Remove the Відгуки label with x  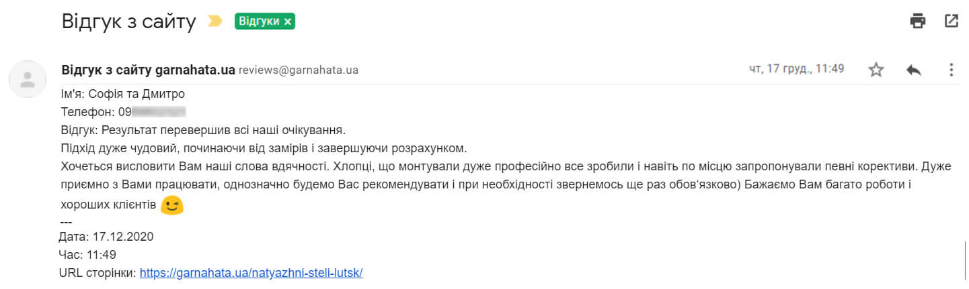coord(288,21)
